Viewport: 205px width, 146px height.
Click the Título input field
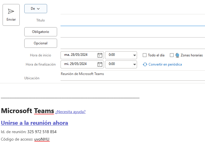pos(132,21)
